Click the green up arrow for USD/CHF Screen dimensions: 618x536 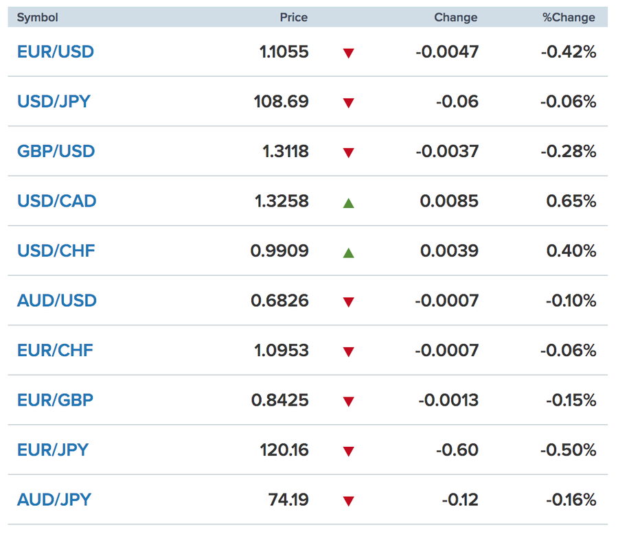click(x=348, y=253)
